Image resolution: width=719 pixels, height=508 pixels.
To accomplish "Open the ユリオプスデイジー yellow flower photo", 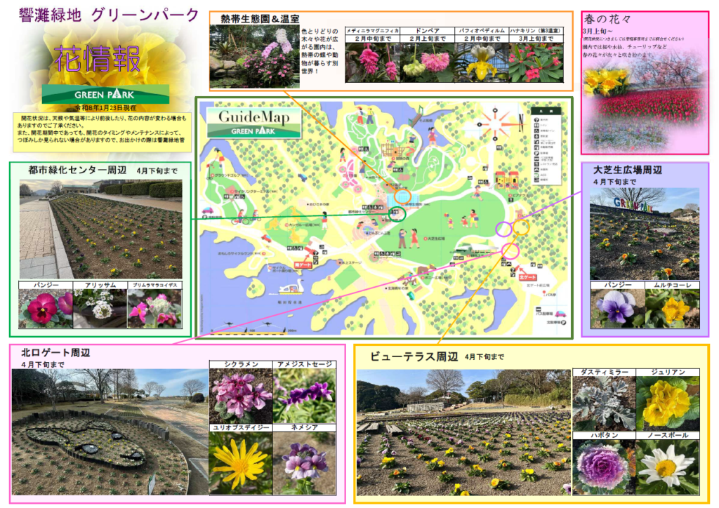I will pyautogui.click(x=240, y=463).
